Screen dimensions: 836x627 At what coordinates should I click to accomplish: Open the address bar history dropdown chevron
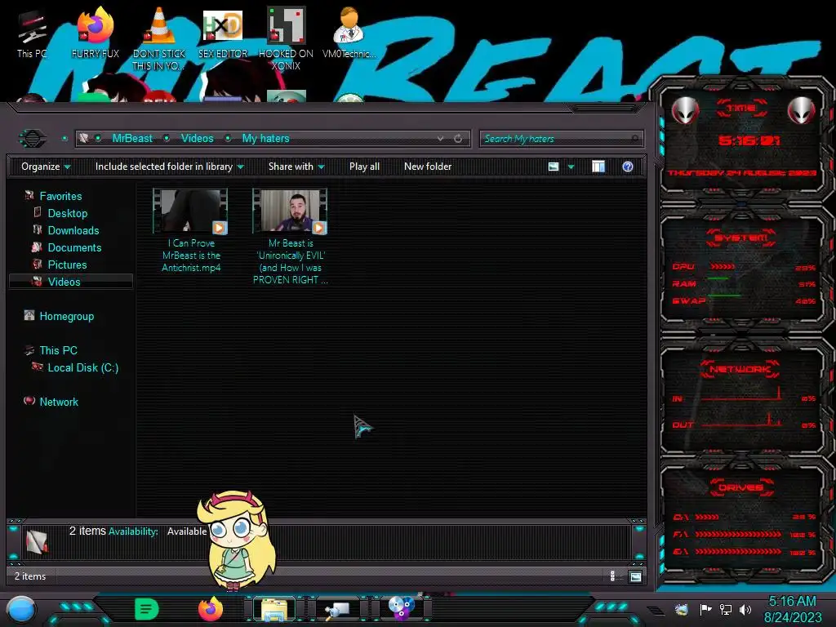(x=440, y=139)
